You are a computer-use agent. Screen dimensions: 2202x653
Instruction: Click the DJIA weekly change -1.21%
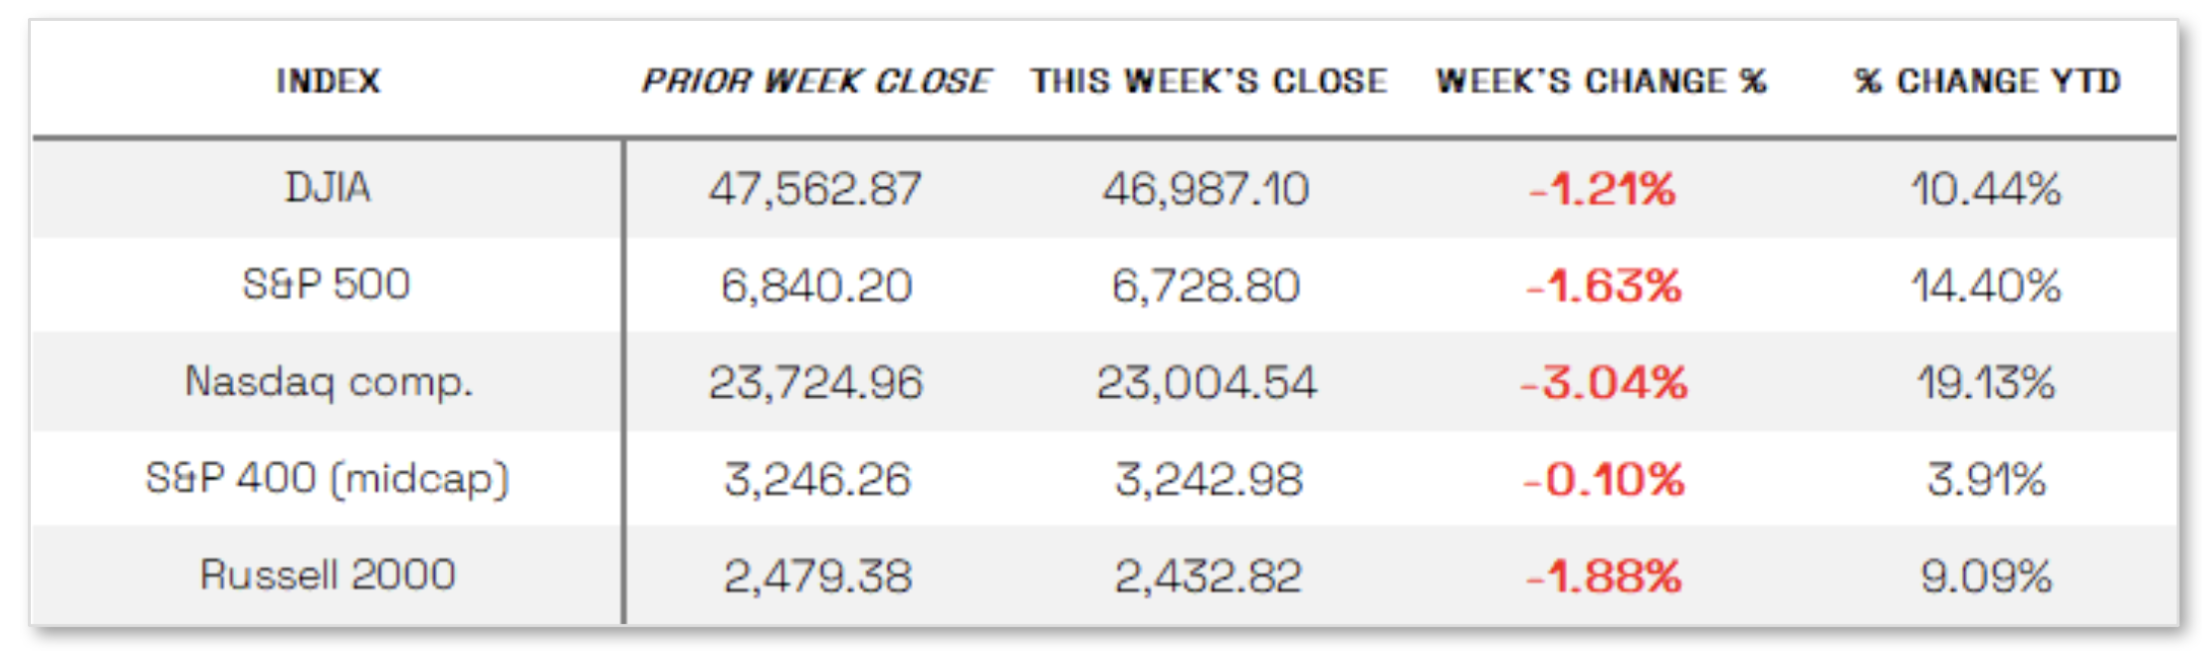coord(1602,189)
